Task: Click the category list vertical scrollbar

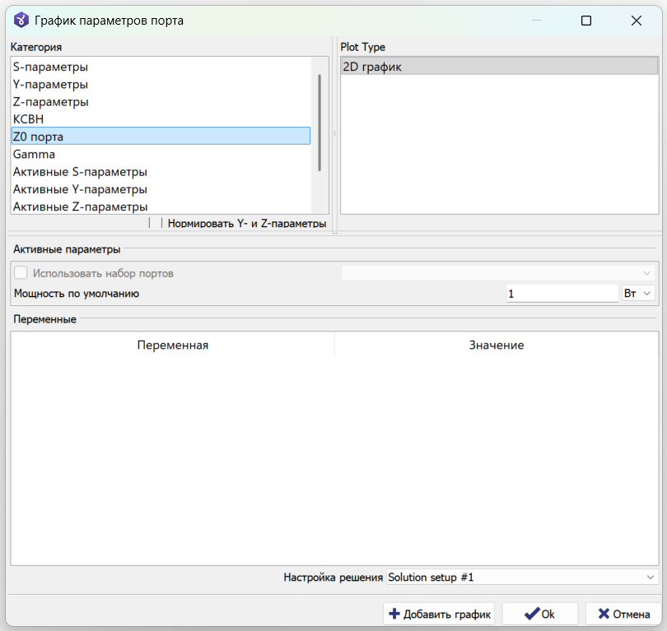Action: (320, 123)
